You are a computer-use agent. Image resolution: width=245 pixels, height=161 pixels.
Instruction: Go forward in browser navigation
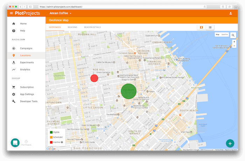pyautogui.click(x=24, y=7)
